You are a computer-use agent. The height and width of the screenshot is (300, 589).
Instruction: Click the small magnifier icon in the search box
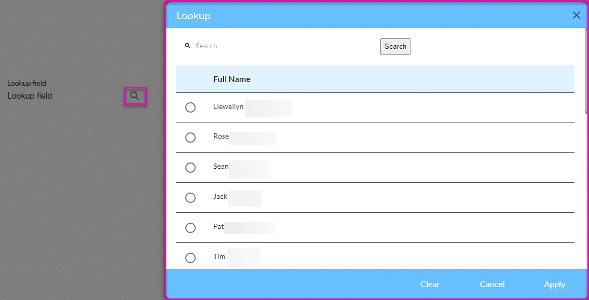point(188,46)
